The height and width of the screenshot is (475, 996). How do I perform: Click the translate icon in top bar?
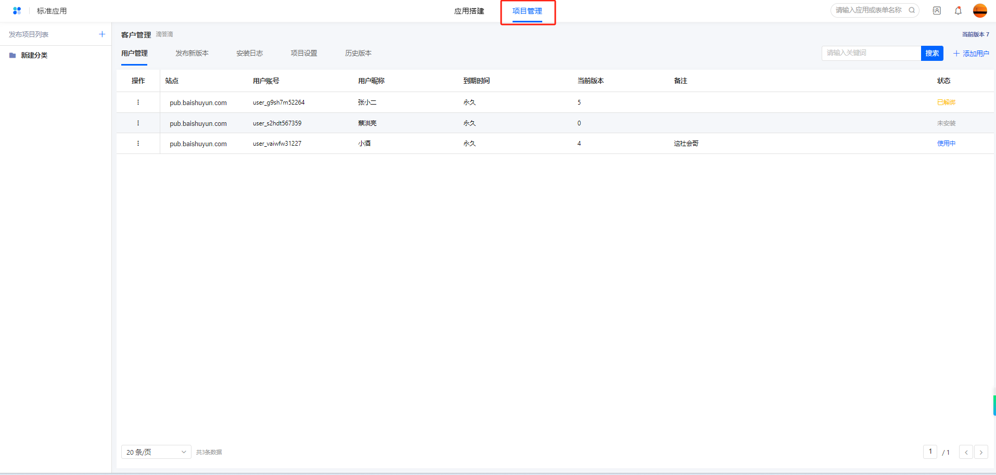[937, 10]
